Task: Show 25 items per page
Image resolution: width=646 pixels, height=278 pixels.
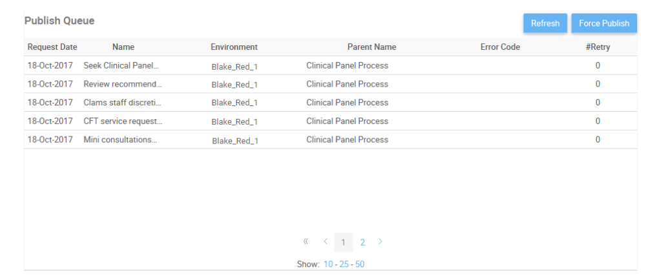Action: pos(344,264)
